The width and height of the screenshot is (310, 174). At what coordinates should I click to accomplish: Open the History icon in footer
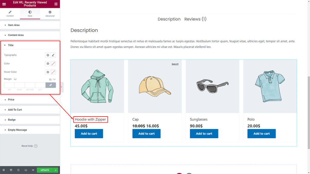pyautogui.click(x=18, y=170)
